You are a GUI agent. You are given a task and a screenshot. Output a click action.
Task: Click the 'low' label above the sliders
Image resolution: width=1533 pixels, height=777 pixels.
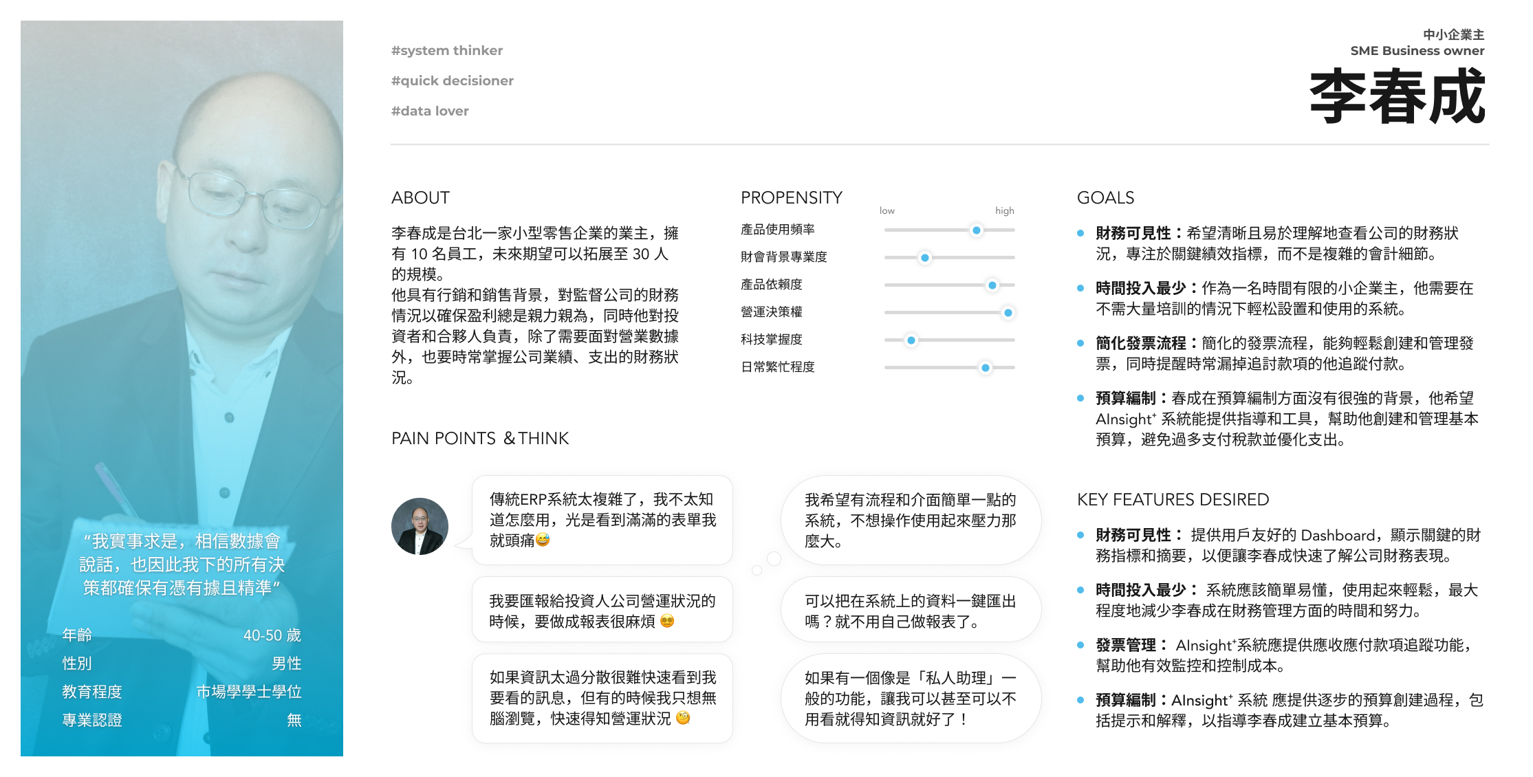pos(887,210)
